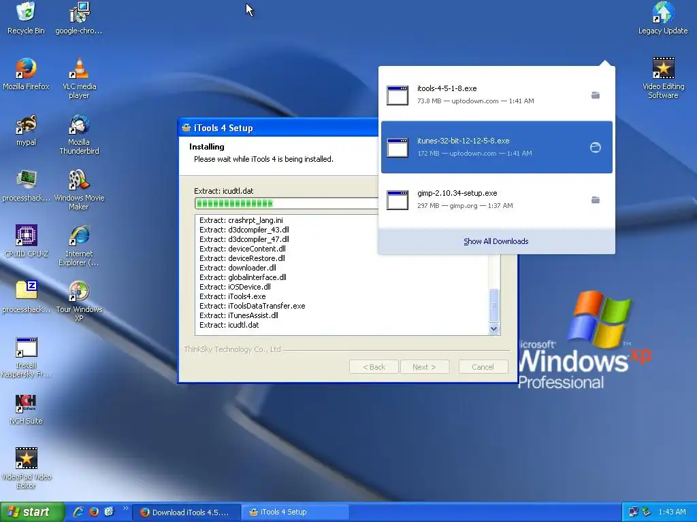Select the CPUID CPU-Z desktop icon

point(26,241)
